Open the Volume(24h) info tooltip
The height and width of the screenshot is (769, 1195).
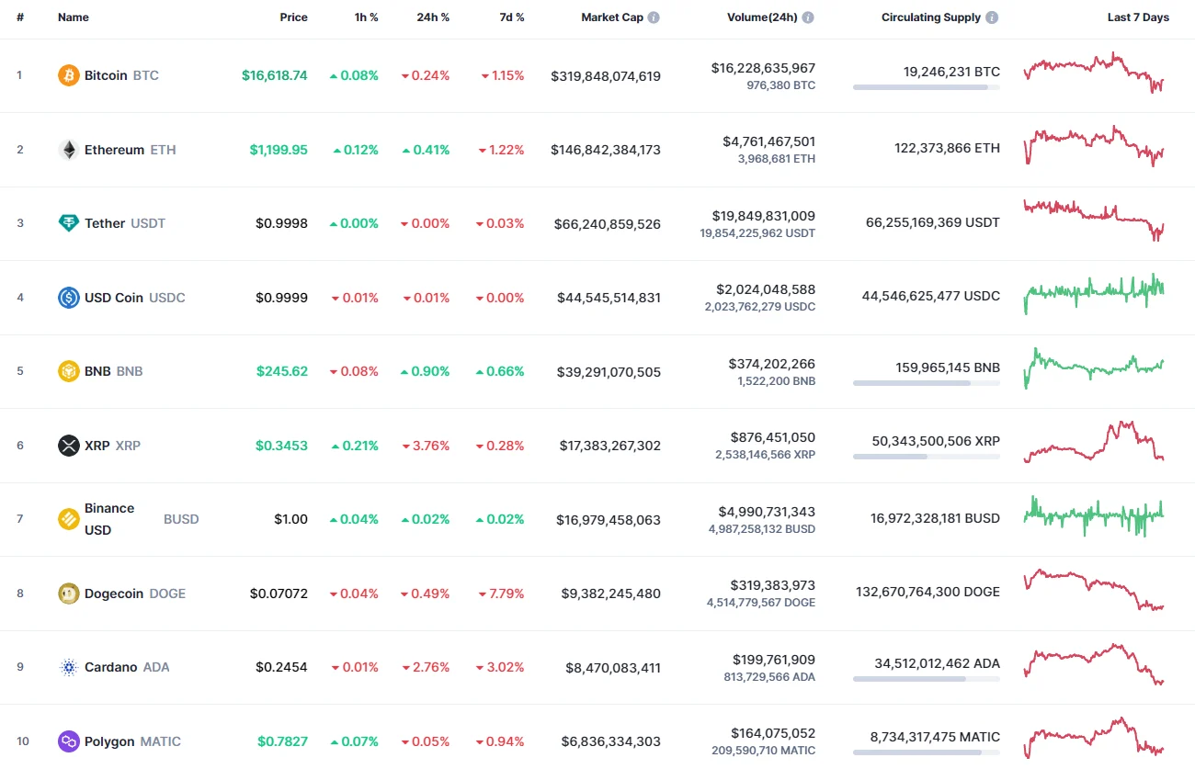pos(808,16)
